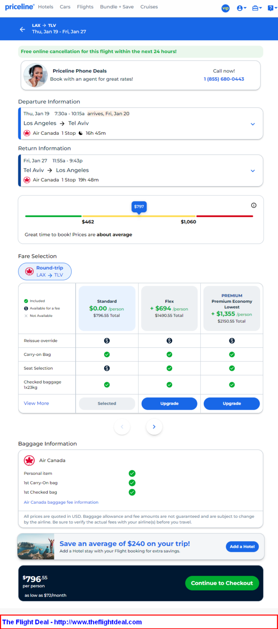Select the Round-trip LAX → TLV fare tab
Screen dimensions: 278x629
[x=45, y=272]
